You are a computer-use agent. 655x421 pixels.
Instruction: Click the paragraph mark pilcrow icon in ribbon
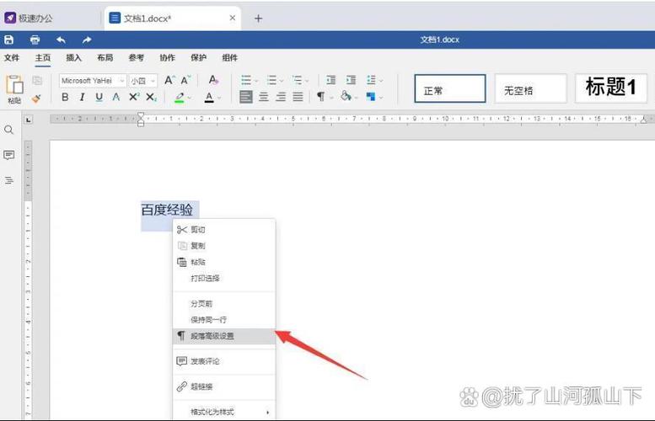point(321,97)
